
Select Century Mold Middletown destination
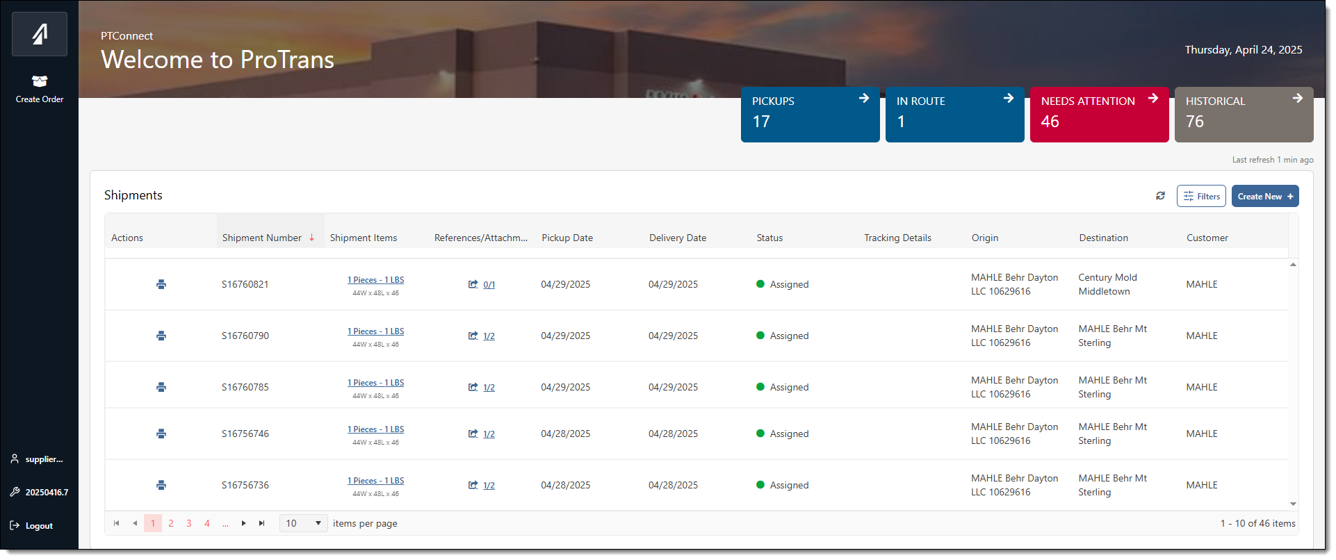pos(1107,284)
